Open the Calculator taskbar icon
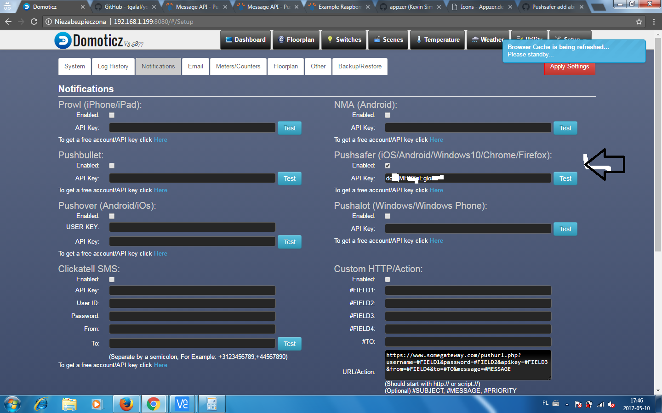This screenshot has height=413, width=662. coord(211,404)
